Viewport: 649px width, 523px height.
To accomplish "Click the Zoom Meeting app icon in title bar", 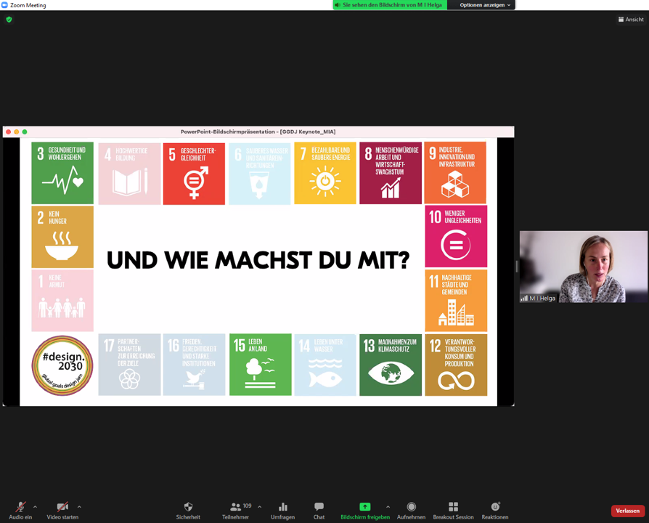I will pos(5,5).
